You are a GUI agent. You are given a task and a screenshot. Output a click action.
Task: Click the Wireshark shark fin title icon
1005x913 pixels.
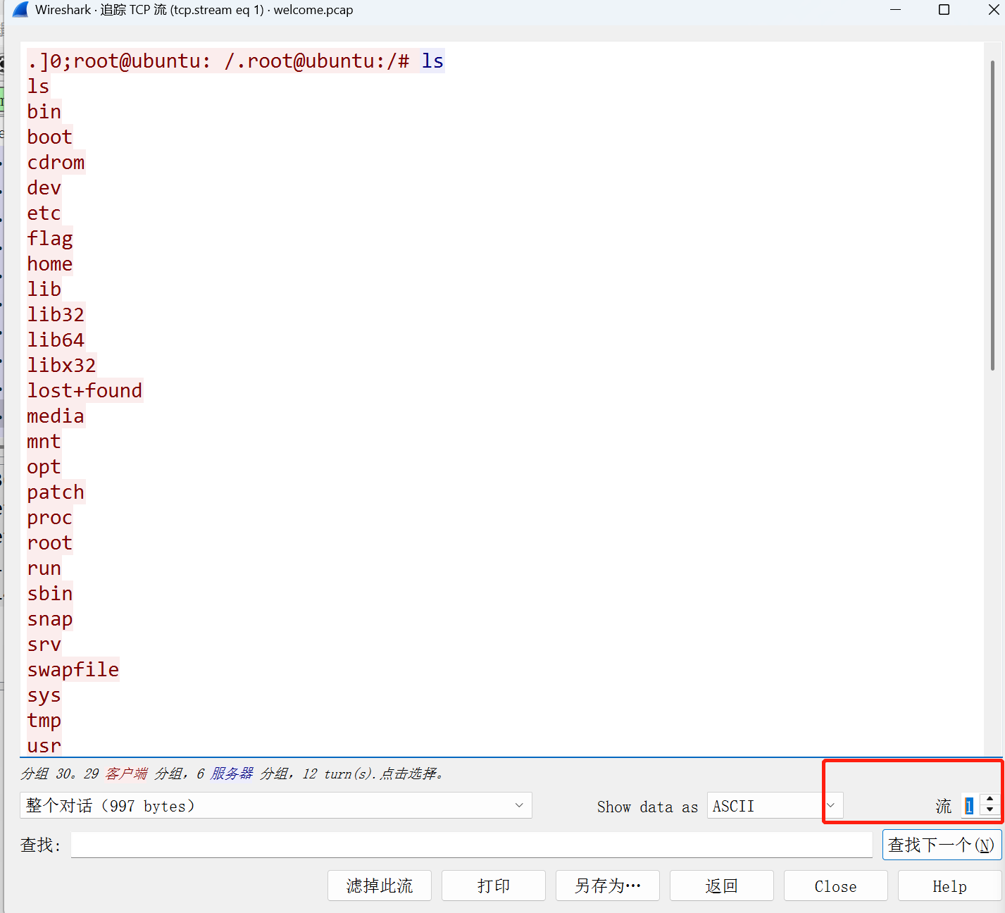pyautogui.click(x=21, y=10)
